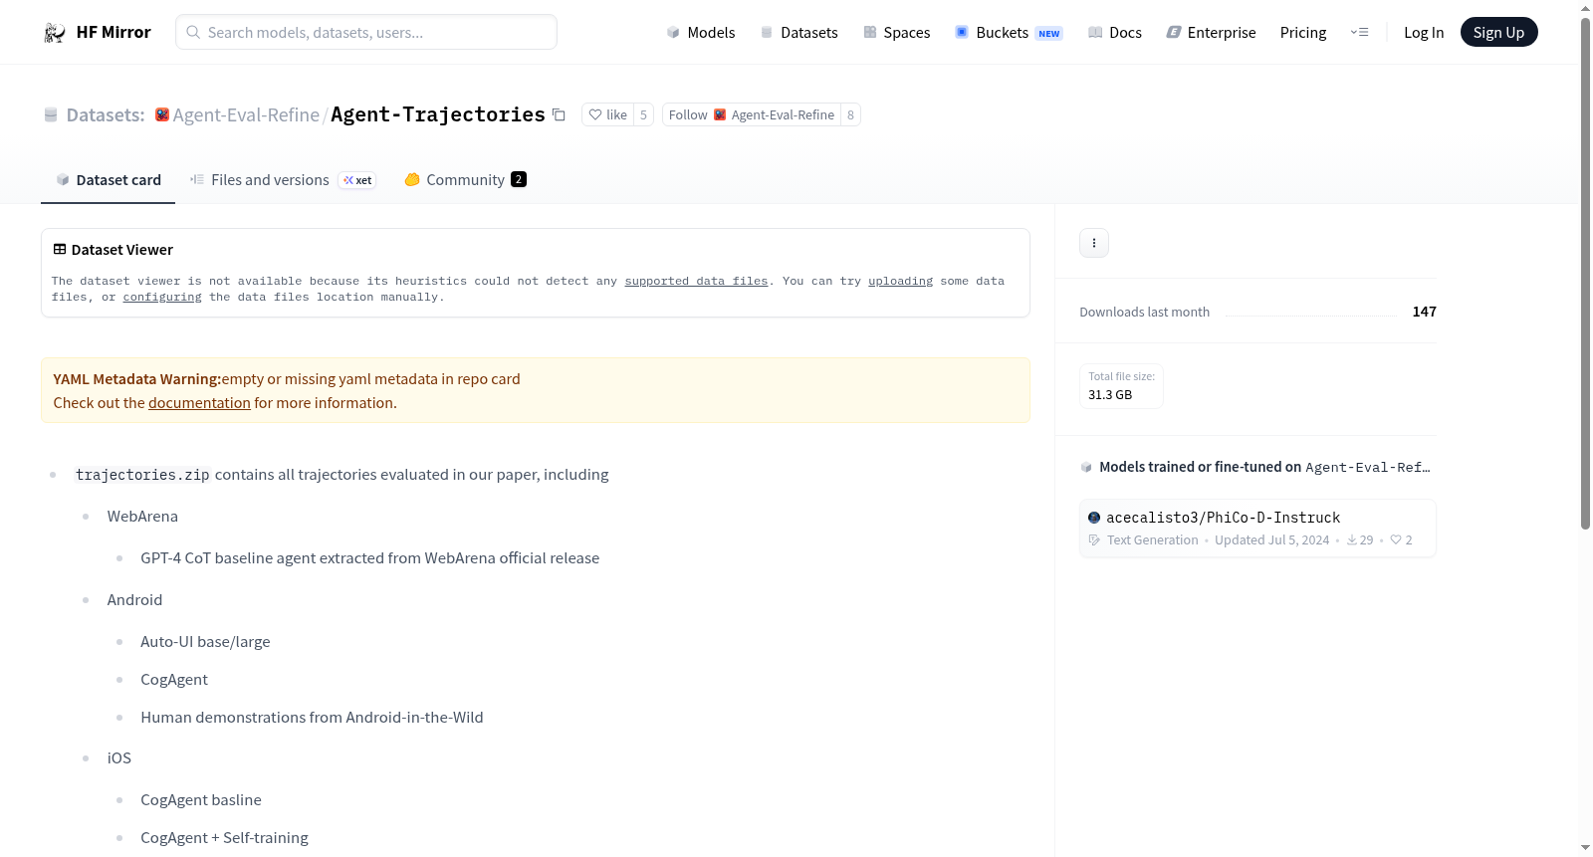Open the supported data files link

tap(697, 282)
